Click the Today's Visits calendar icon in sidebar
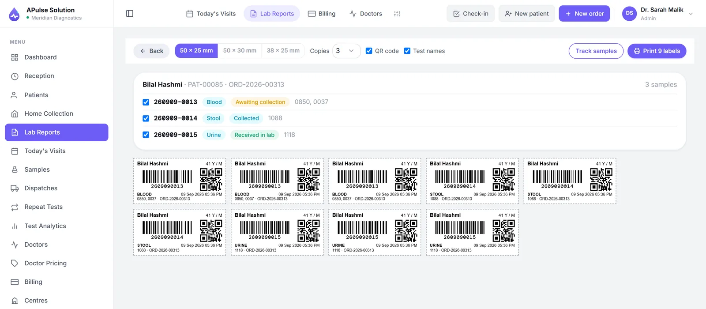706x309 pixels. [15, 151]
